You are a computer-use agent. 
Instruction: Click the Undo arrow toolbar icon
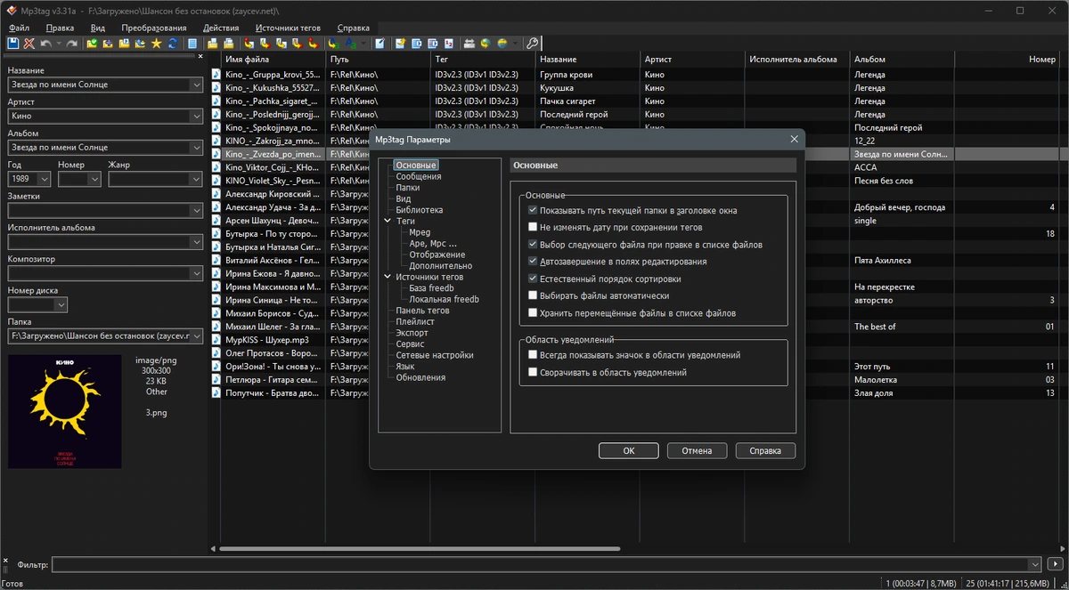46,43
